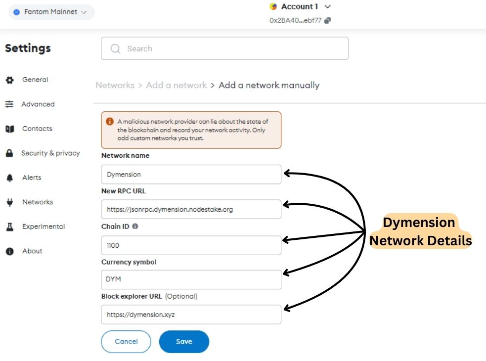Open Networks in the sidebar
486x361 pixels.
click(38, 202)
